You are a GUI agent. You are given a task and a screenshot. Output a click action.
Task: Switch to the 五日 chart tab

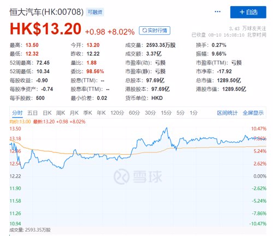(x=32, y=113)
